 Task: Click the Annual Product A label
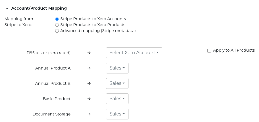[53, 68]
